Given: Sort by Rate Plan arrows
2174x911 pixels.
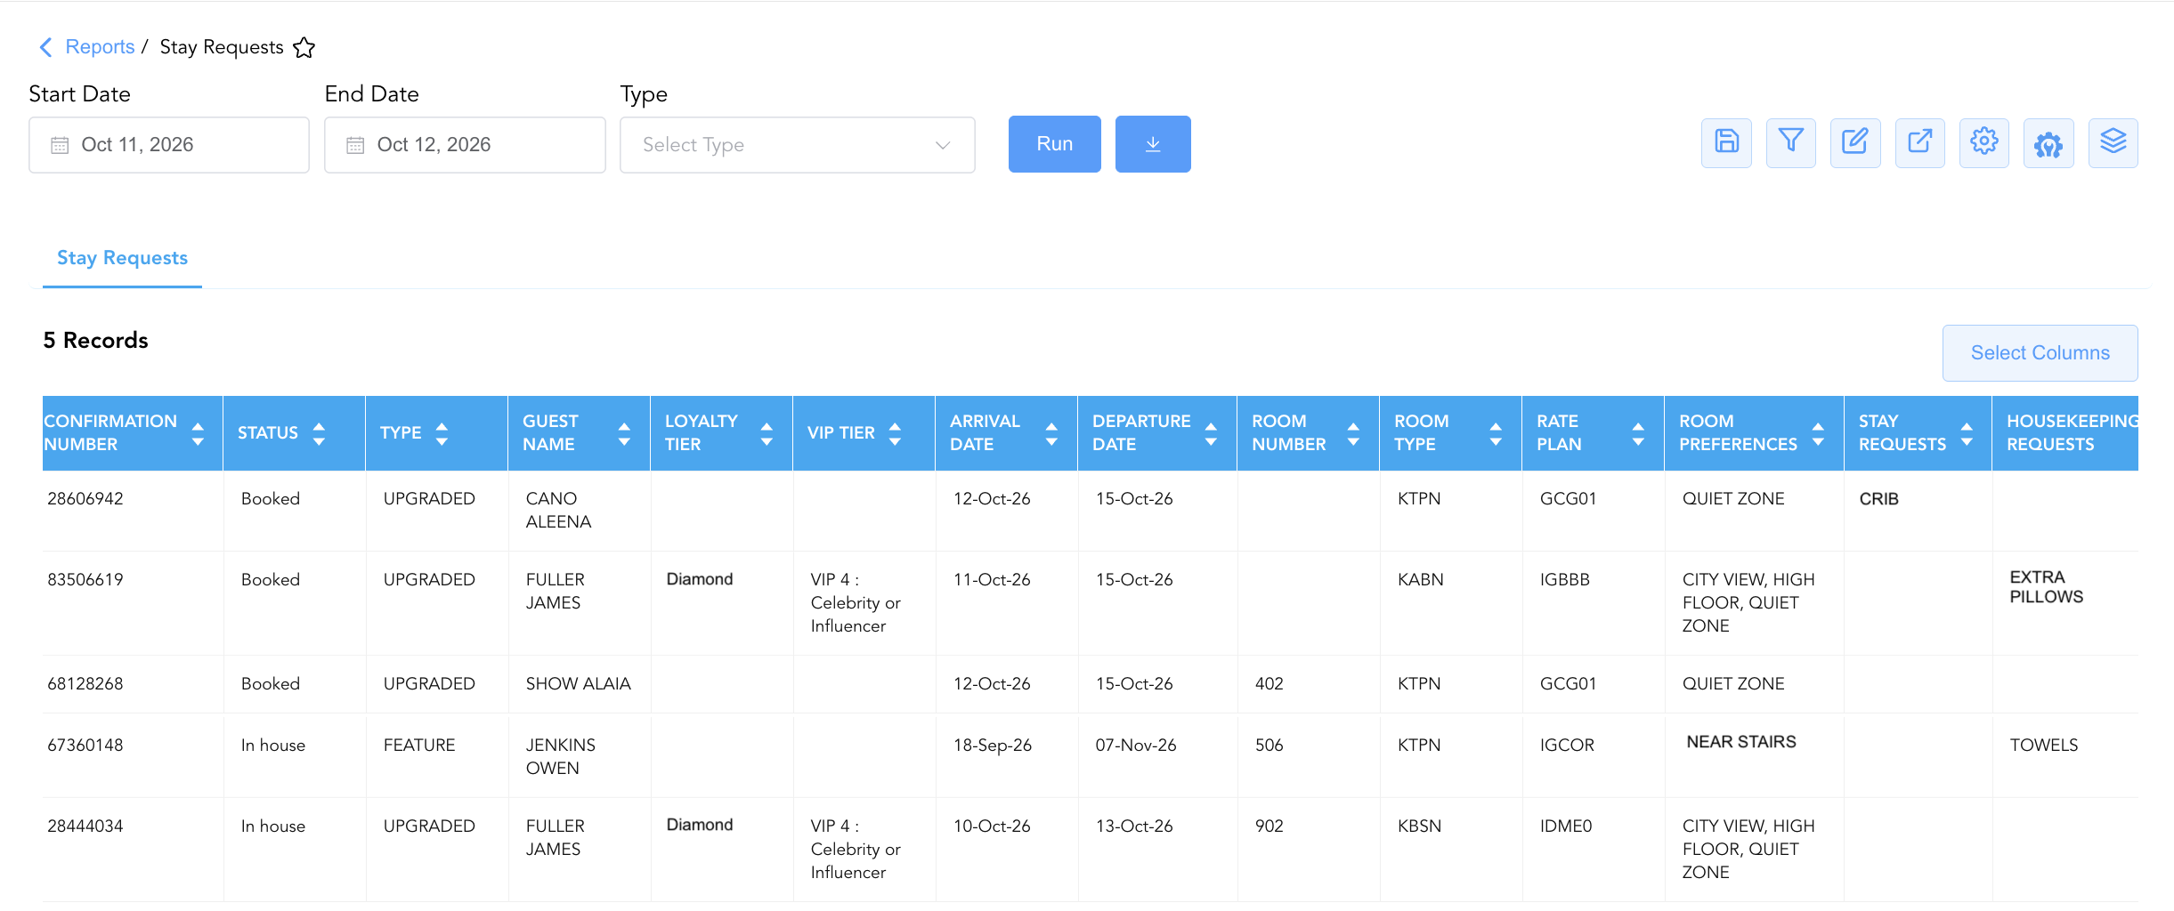Looking at the screenshot, I should click(x=1638, y=434).
